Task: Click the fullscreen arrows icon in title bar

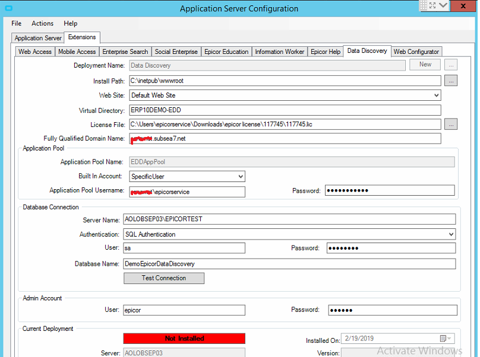Action: pos(432,5)
